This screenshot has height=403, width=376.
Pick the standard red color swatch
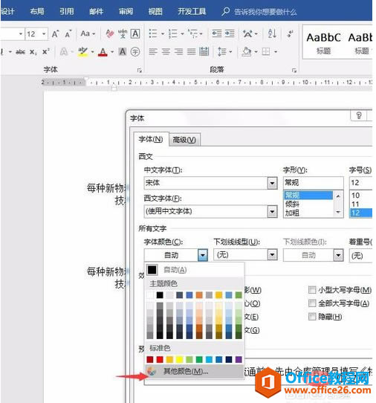click(x=160, y=359)
